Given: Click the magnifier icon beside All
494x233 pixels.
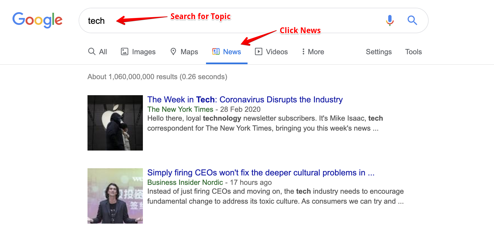Looking at the screenshot, I should point(92,51).
